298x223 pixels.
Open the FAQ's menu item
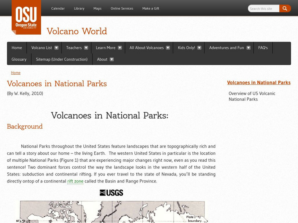point(263,48)
